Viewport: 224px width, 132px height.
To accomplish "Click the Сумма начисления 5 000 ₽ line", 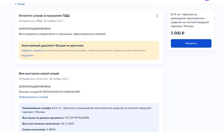I will pos(39,129).
